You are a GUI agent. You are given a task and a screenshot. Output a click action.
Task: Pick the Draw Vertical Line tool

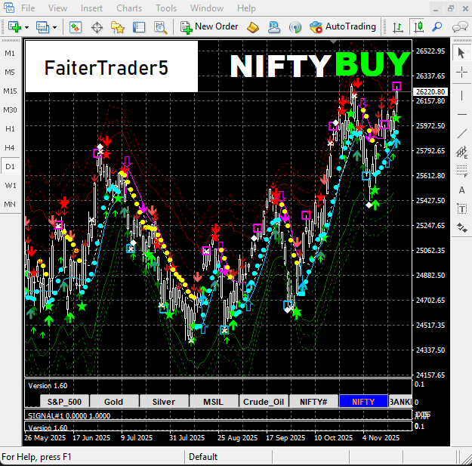461,94
